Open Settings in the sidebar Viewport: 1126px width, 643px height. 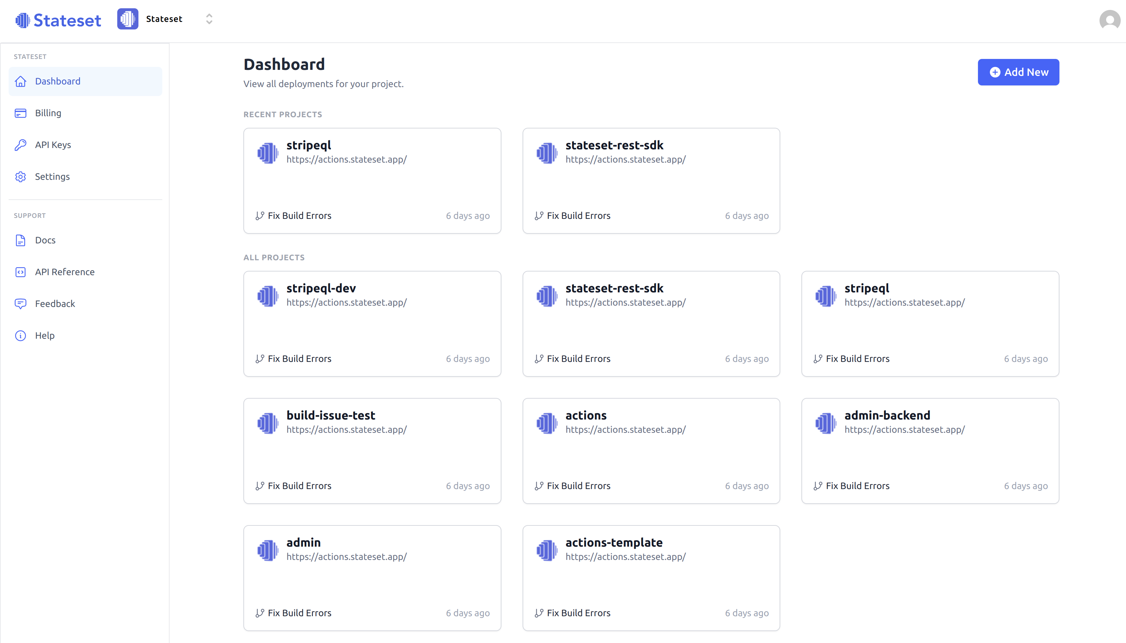[85, 177]
